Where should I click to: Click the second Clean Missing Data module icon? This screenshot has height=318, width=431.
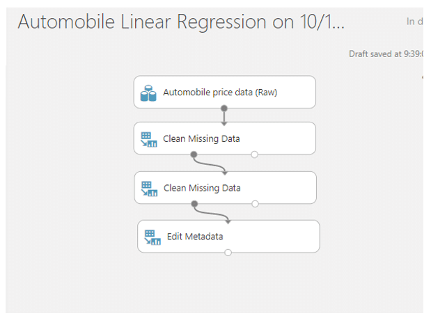(x=149, y=189)
